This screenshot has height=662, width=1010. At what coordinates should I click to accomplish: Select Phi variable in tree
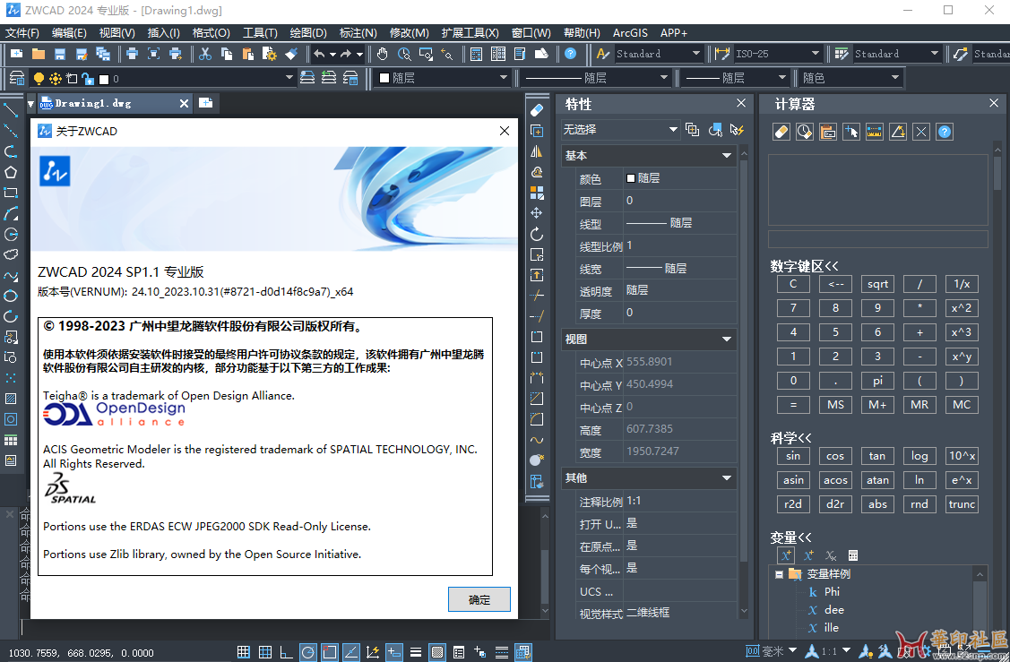832,592
